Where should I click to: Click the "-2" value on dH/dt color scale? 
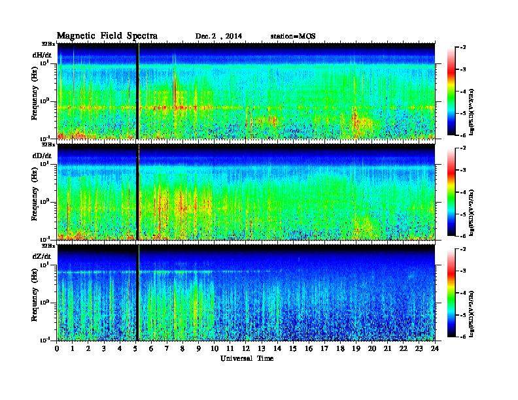(463, 48)
